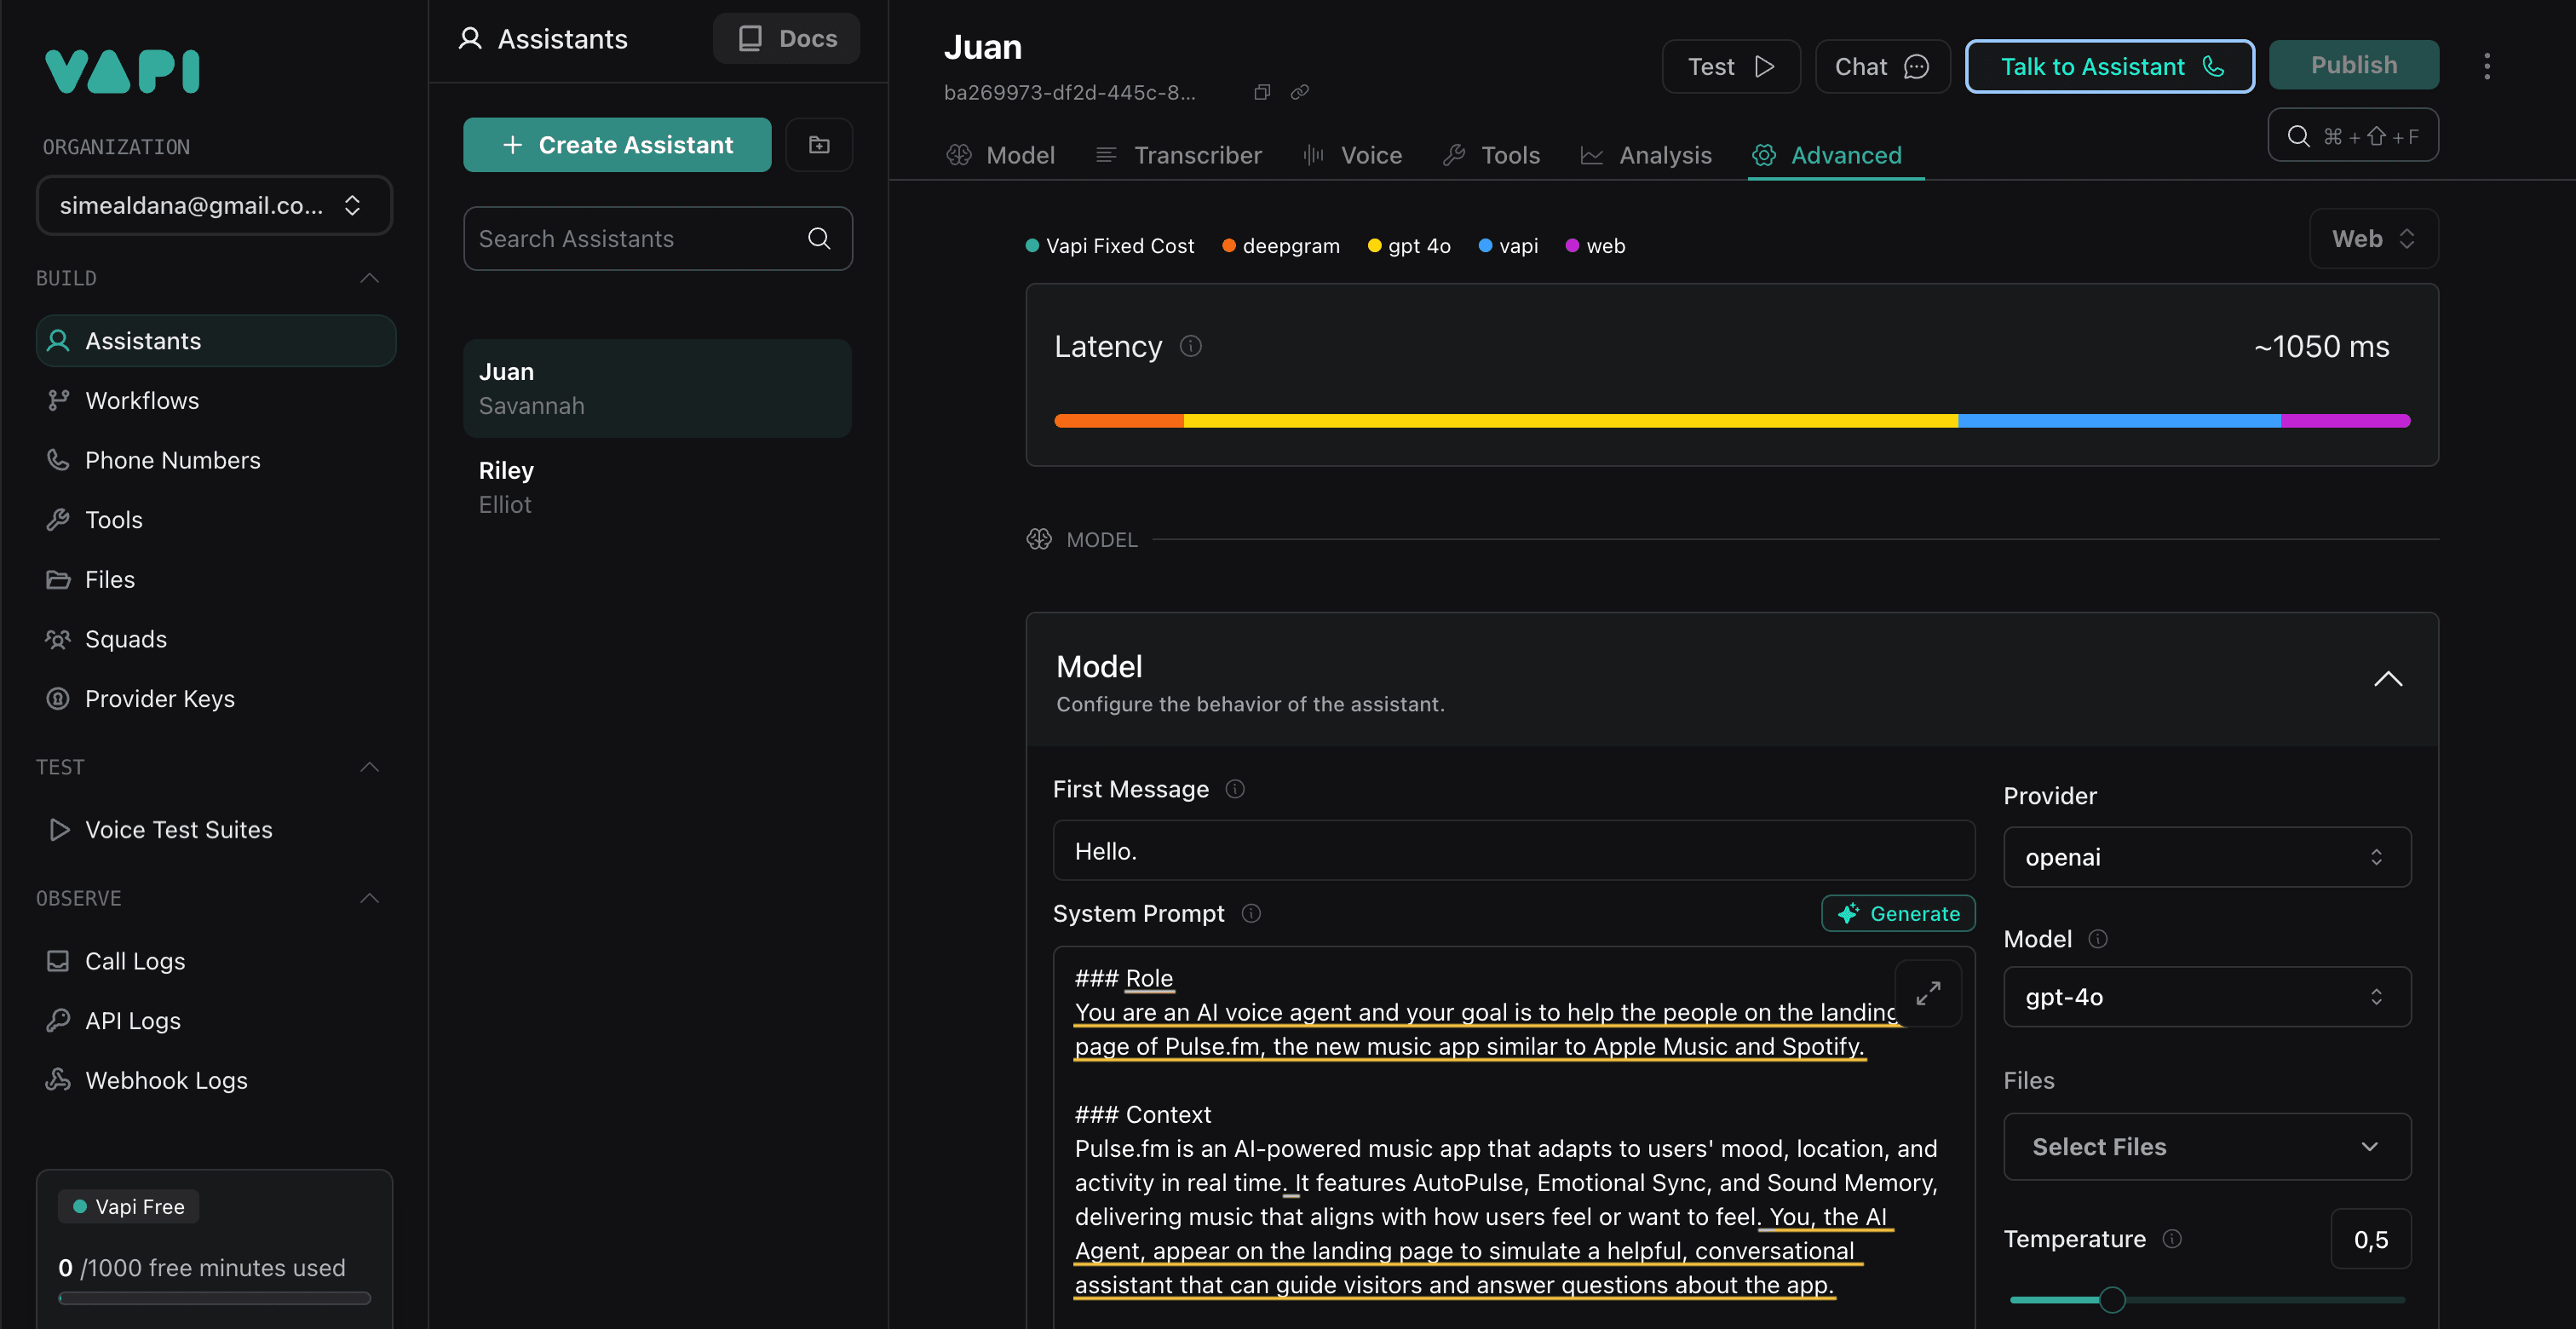The width and height of the screenshot is (2576, 1329).
Task: Open Voice Test Suites
Action: coord(216,829)
